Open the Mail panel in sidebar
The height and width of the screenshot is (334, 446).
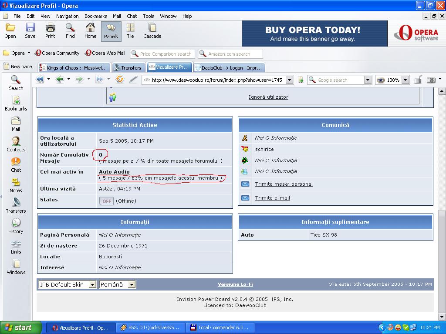point(16,124)
